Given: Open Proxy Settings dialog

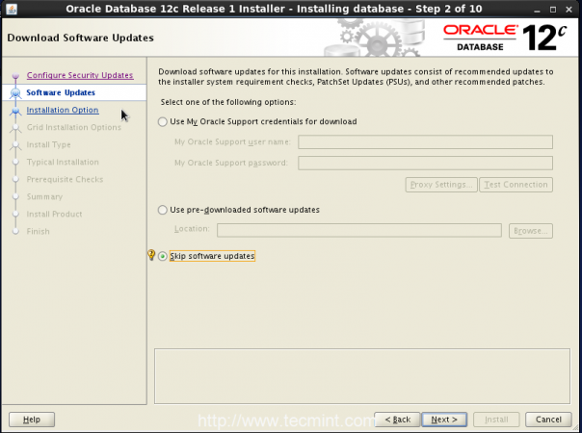Looking at the screenshot, I should pyautogui.click(x=441, y=185).
